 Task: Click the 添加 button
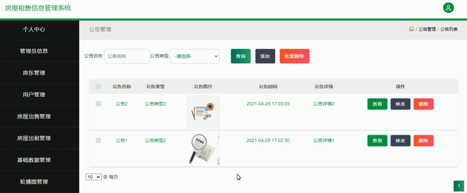(x=265, y=56)
